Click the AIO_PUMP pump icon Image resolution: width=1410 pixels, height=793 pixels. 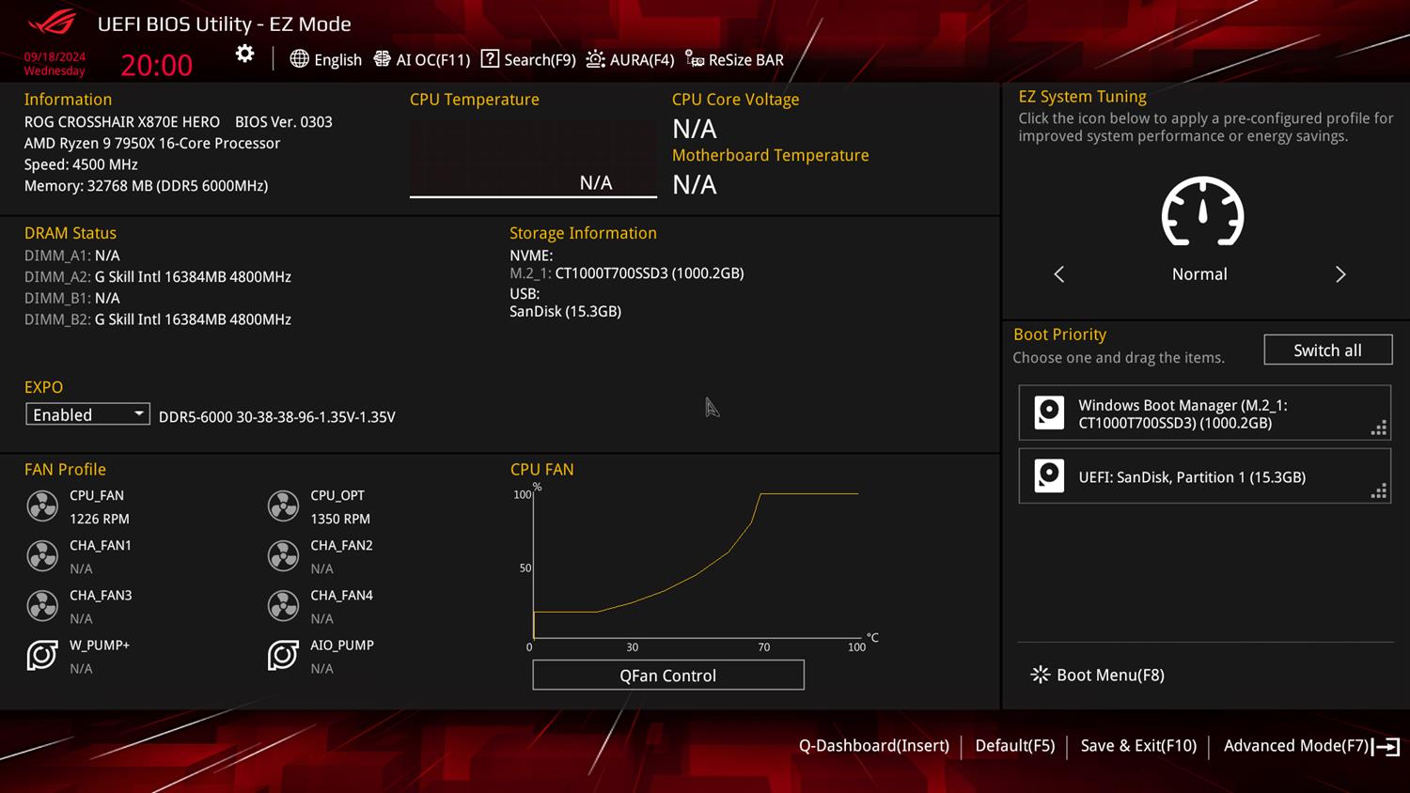[x=283, y=656]
